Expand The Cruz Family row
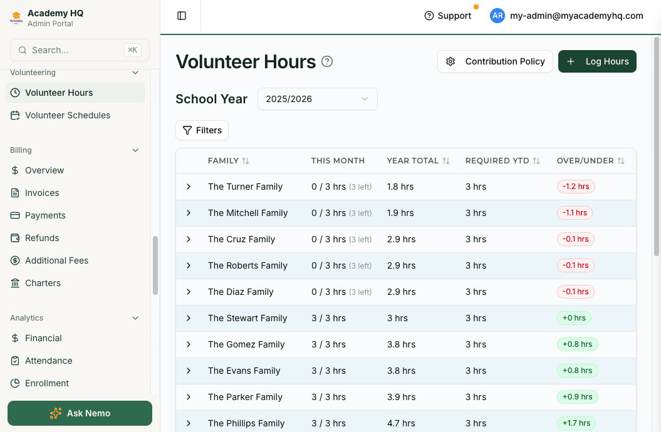The image size is (661, 432). pos(189,239)
